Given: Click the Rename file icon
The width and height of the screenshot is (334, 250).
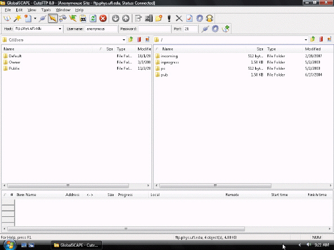Looking at the screenshot, I should click(149, 19).
